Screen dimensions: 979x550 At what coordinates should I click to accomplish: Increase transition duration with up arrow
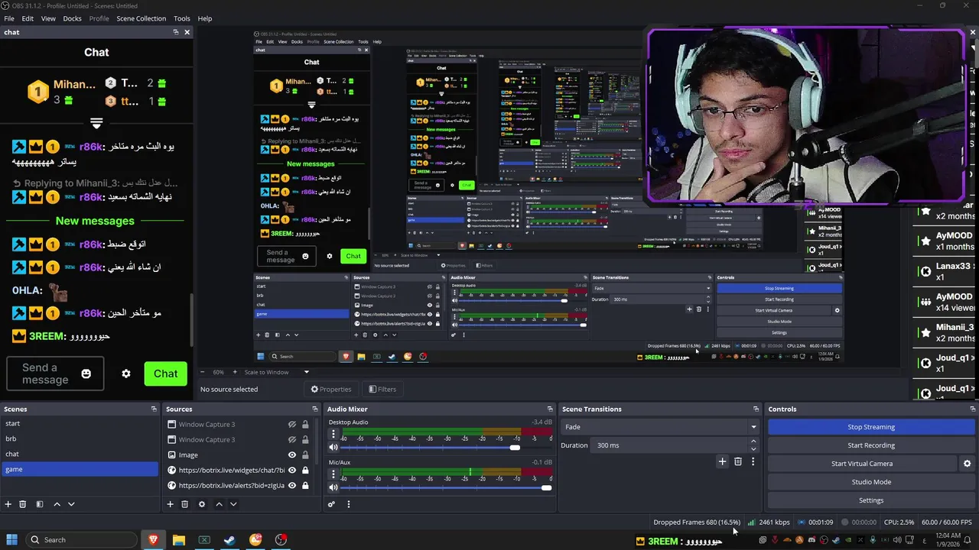point(753,442)
